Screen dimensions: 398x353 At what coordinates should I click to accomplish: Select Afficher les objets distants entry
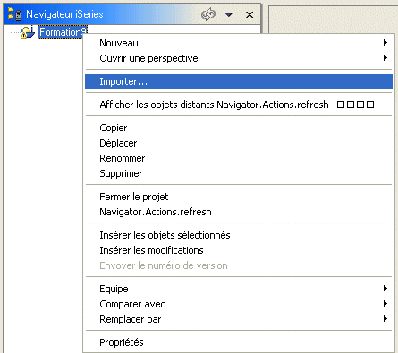click(x=239, y=105)
